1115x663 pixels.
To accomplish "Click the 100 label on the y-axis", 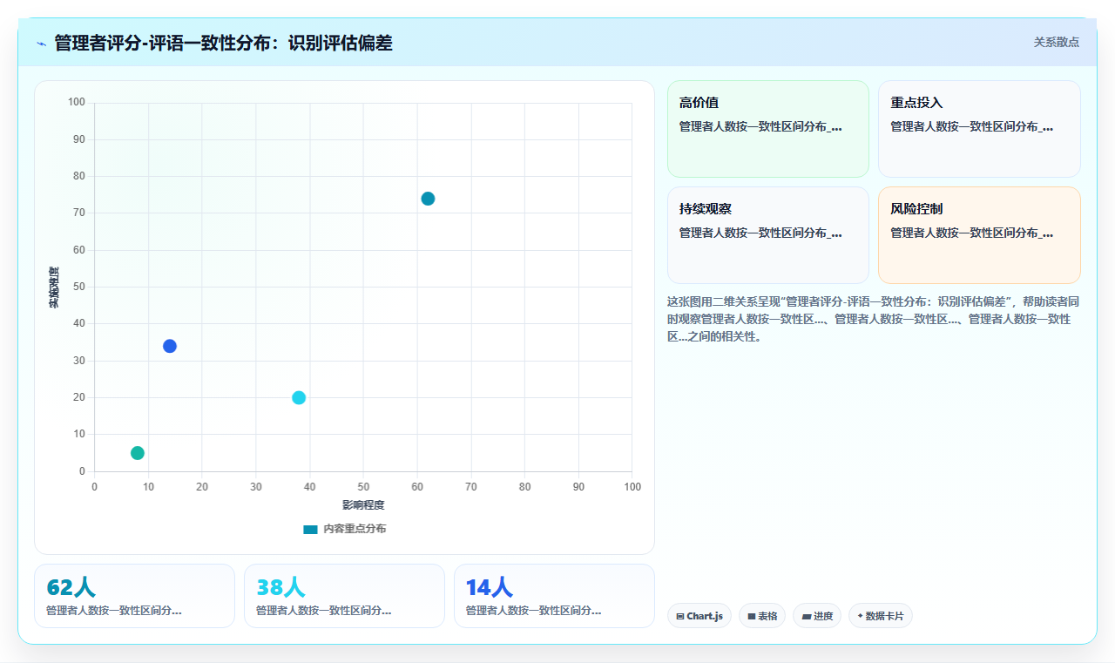I will 77,103.
